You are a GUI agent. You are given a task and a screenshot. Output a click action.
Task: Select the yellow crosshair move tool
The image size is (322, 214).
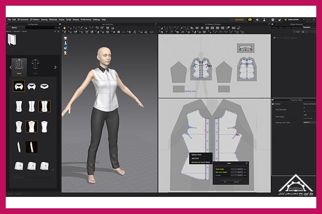point(71,28)
